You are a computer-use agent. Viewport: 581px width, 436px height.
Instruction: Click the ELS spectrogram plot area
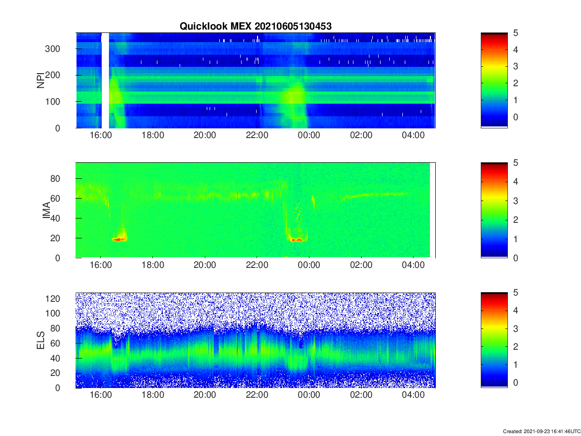255,340
